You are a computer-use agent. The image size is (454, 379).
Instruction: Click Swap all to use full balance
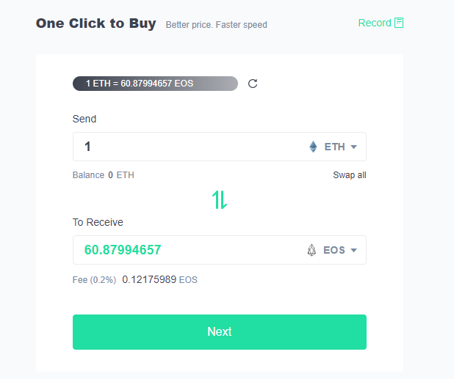tap(350, 175)
